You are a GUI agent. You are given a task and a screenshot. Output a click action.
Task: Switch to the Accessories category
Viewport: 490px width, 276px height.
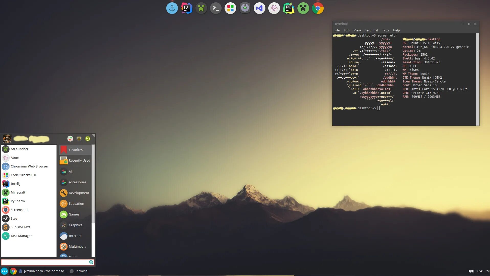coord(75,182)
